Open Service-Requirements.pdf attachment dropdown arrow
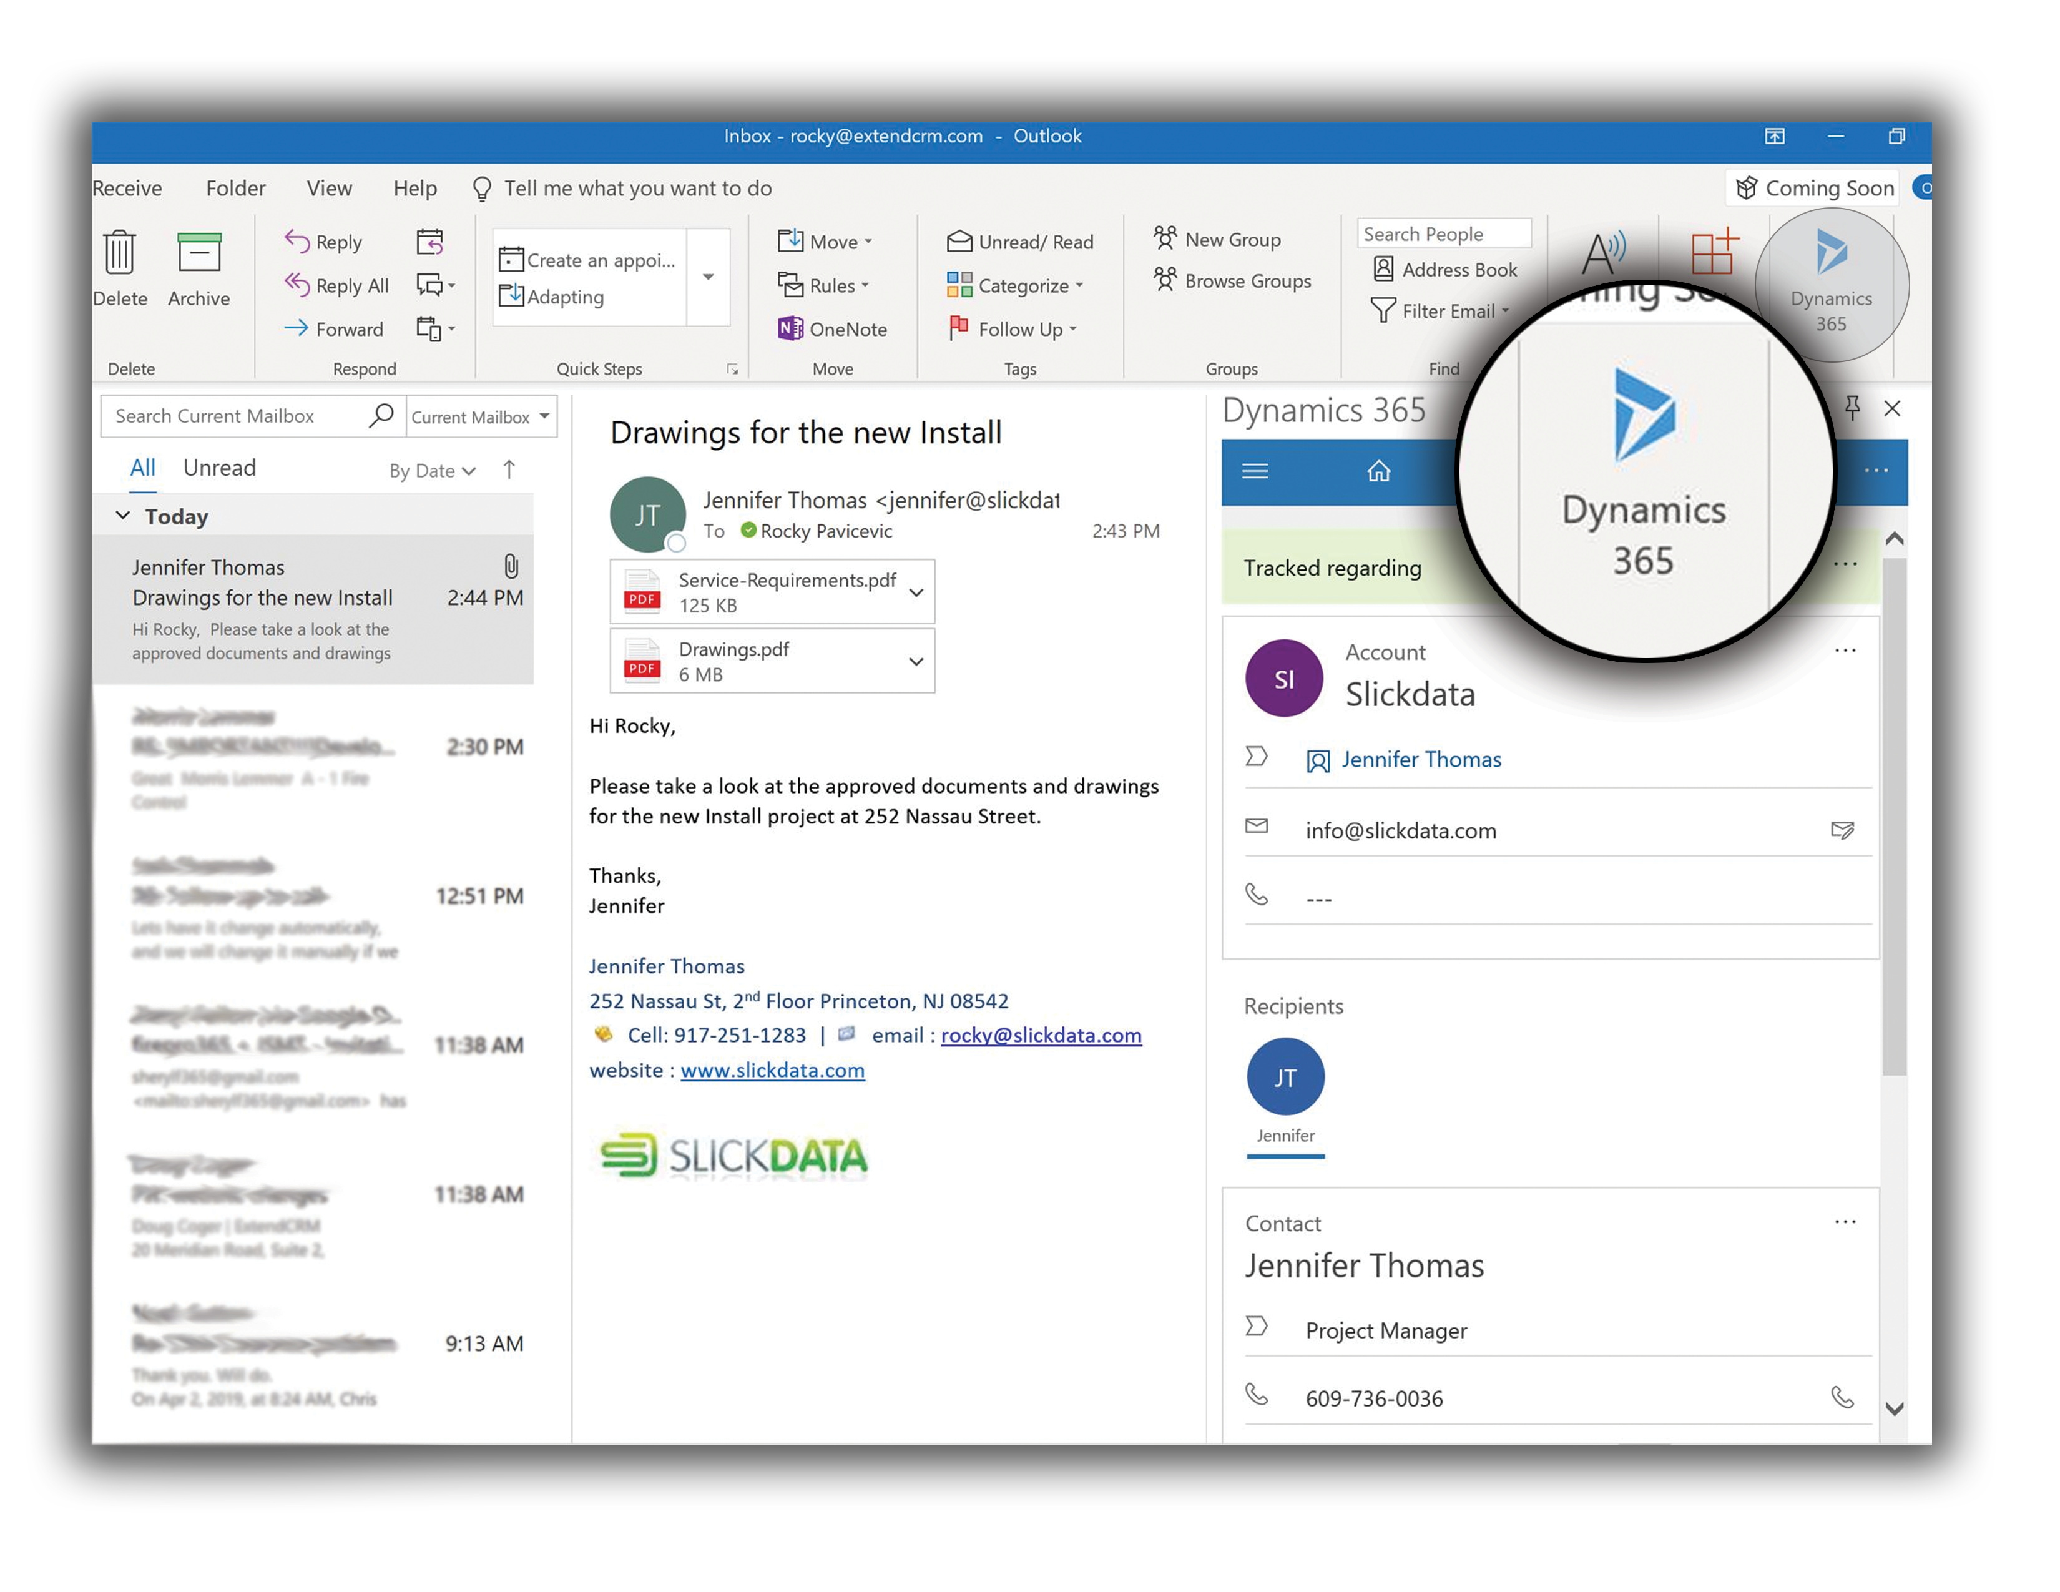The height and width of the screenshot is (1592, 2060). pos(916,592)
